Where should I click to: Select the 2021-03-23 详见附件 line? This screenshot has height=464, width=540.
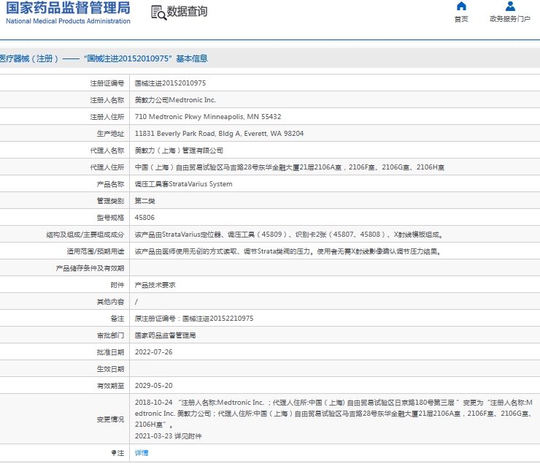[x=169, y=436]
